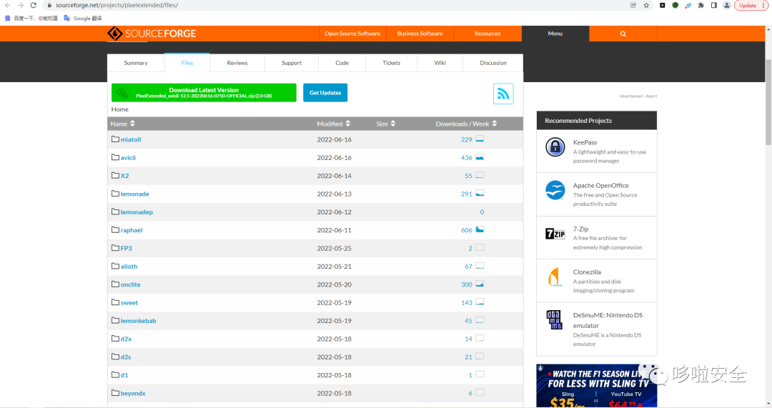Switch to the Code tab
This screenshot has width=772, height=408.
tap(342, 63)
